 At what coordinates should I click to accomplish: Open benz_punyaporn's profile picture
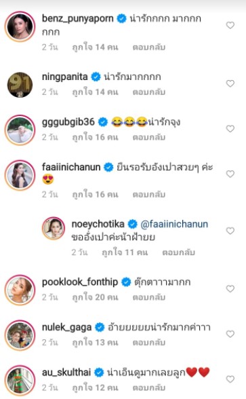coord(20,26)
